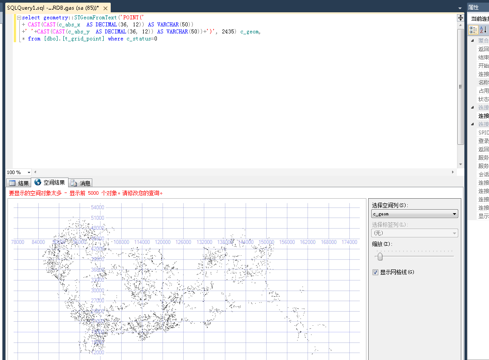Switch to the 结果 tab
489x360 pixels.
(19, 183)
